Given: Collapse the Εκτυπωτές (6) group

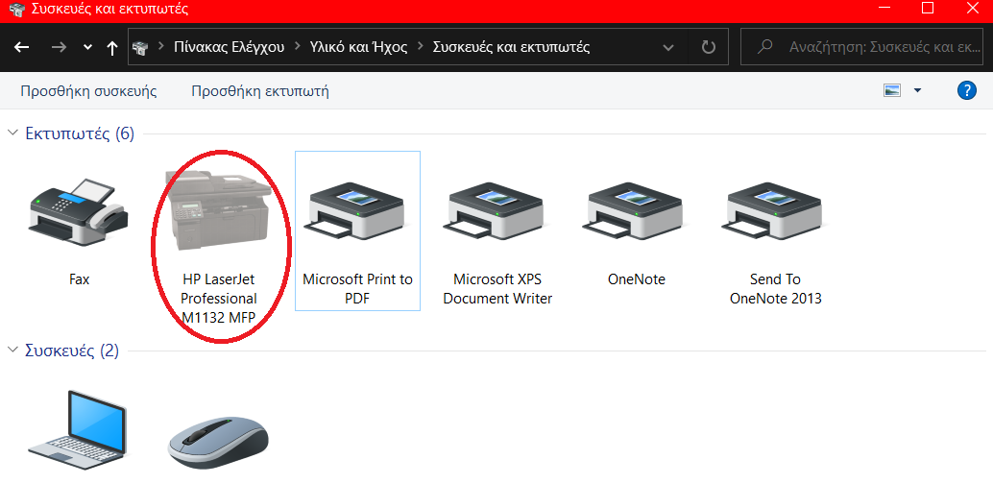Looking at the screenshot, I should pyautogui.click(x=12, y=133).
